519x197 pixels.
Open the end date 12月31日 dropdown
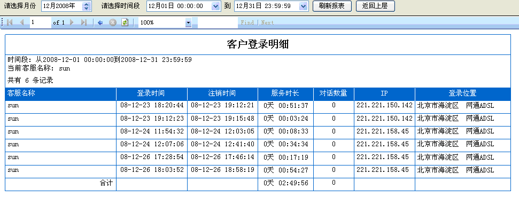(x=304, y=6)
